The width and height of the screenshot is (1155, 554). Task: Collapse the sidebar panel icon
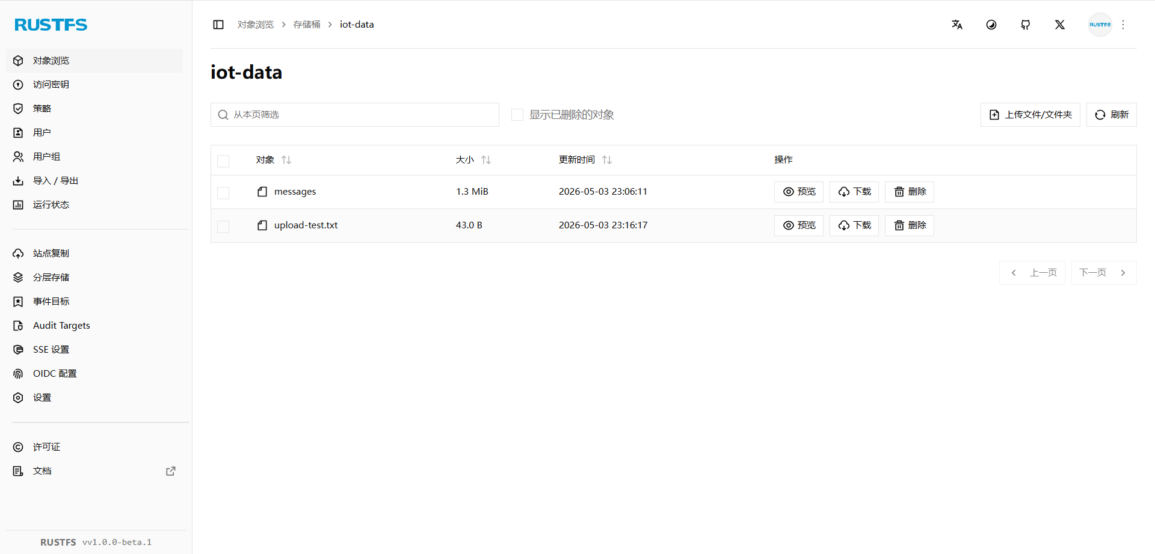[x=218, y=25]
